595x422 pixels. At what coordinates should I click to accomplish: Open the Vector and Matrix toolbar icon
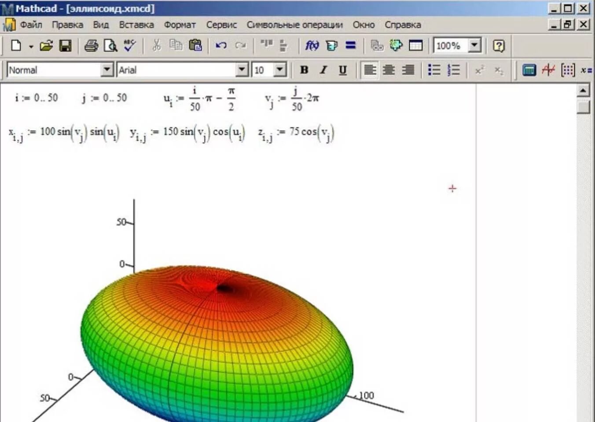568,70
